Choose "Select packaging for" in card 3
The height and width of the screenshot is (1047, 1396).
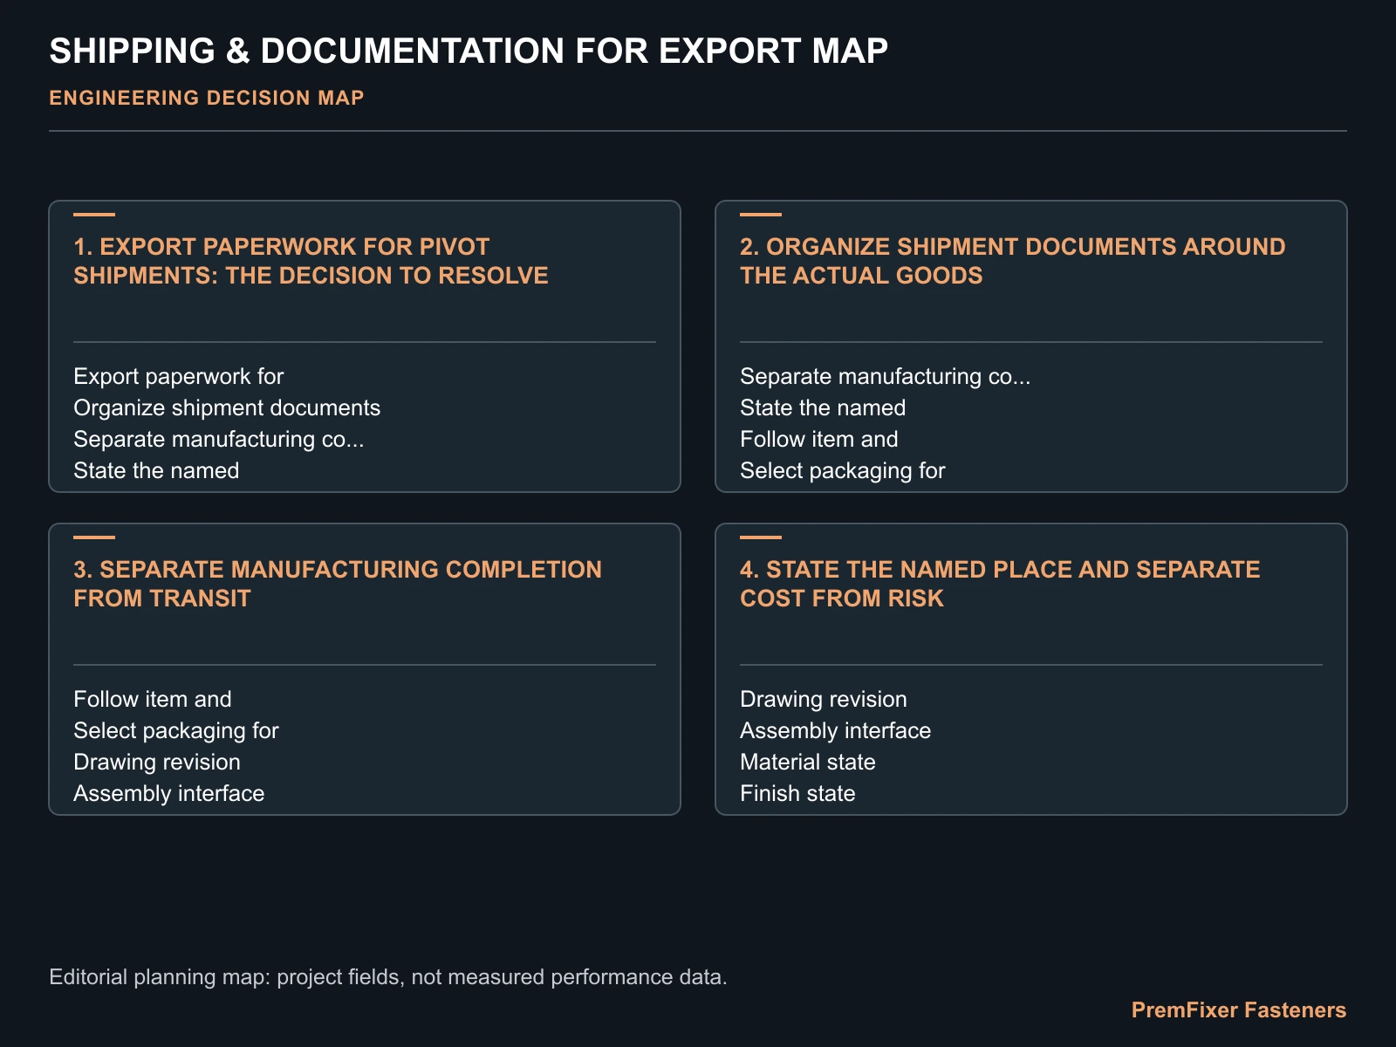tap(176, 730)
